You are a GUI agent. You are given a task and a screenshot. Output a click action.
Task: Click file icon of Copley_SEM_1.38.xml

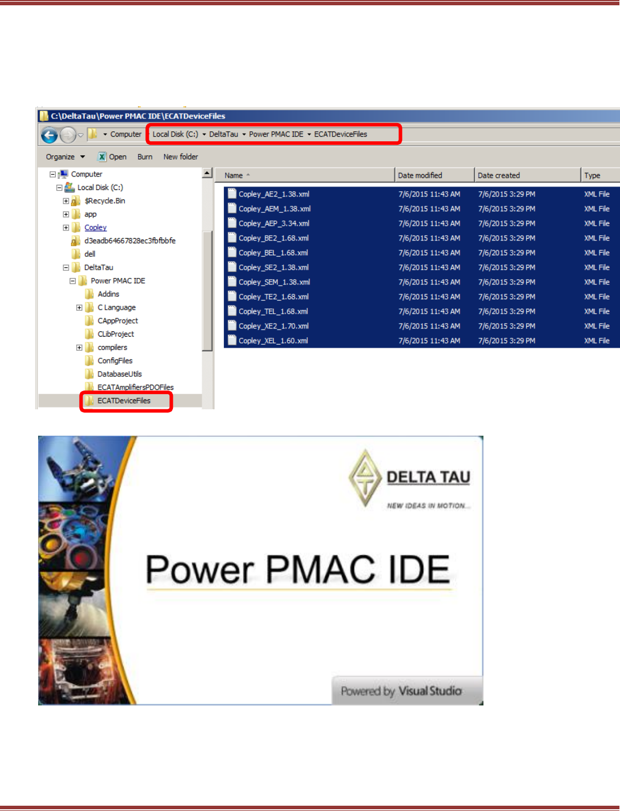tap(232, 281)
